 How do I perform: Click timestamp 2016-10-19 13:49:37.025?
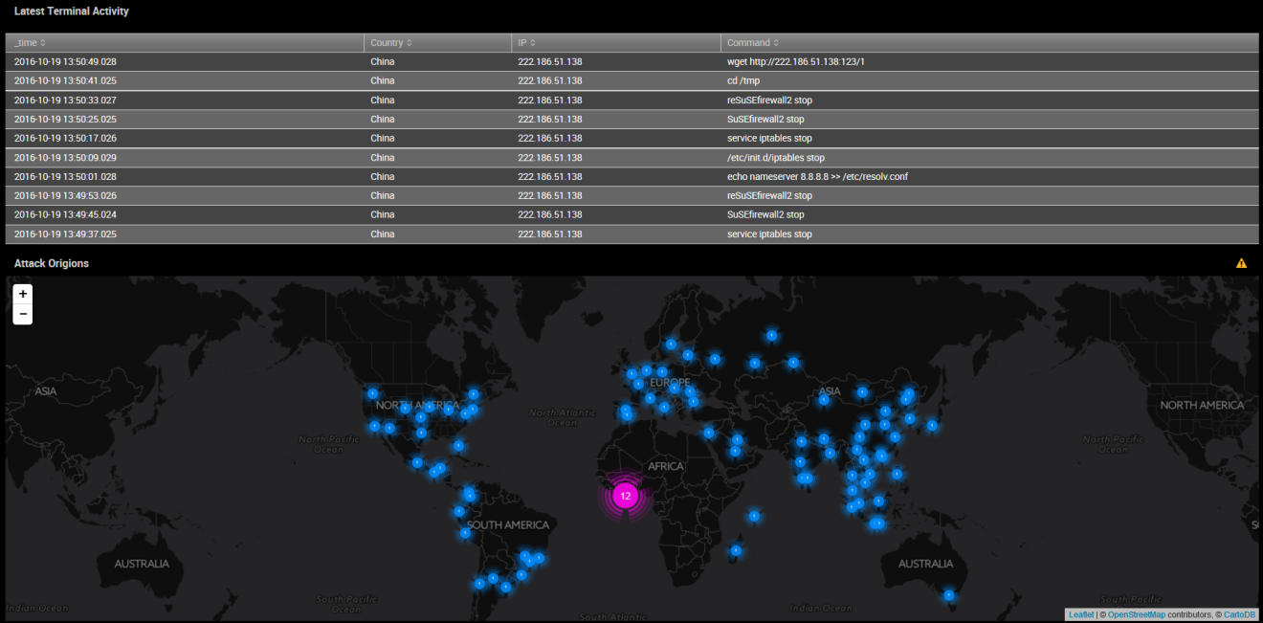(65, 234)
